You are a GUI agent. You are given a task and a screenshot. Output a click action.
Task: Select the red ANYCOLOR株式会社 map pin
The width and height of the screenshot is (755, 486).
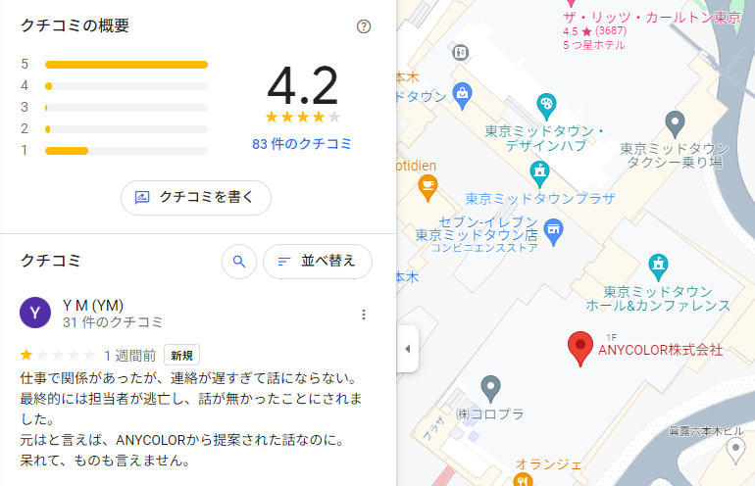pyautogui.click(x=580, y=348)
